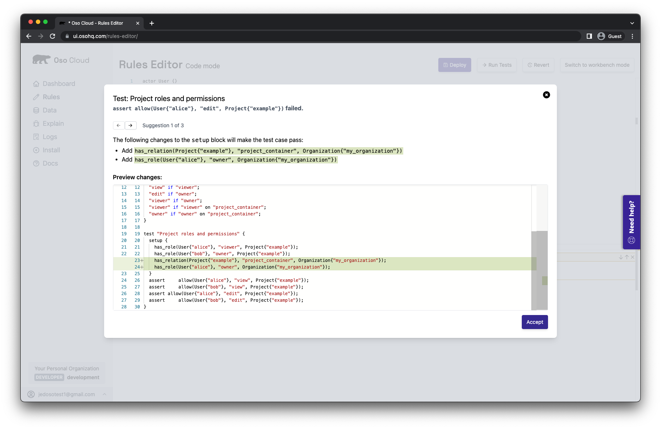Select Rules in the sidebar
Screen dimensions: 661x429
point(51,97)
